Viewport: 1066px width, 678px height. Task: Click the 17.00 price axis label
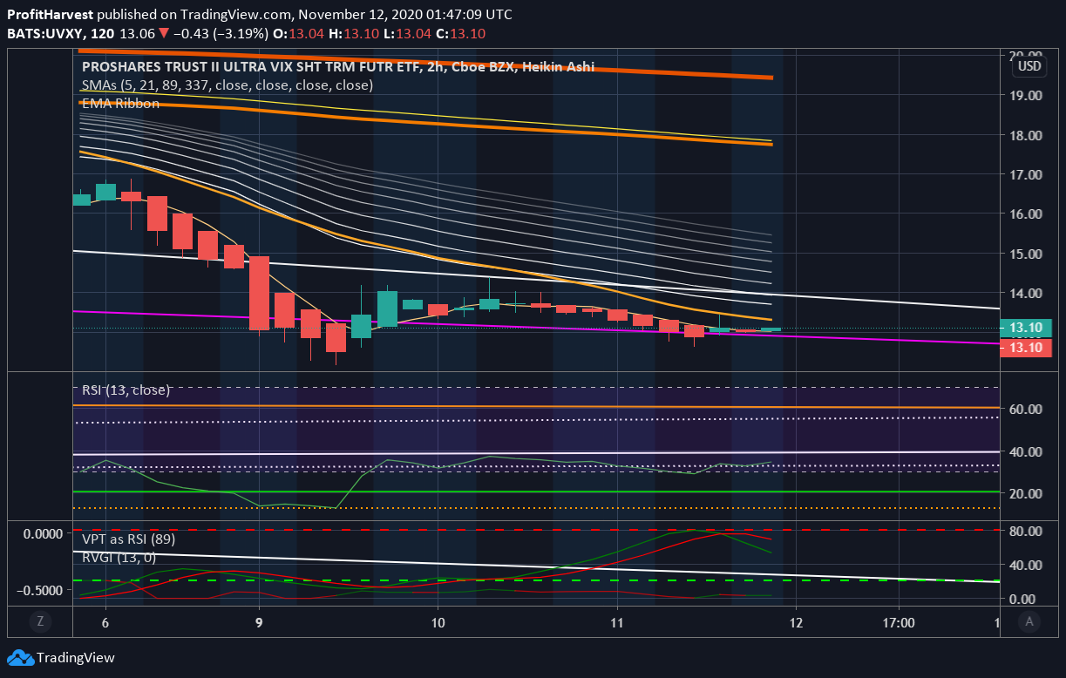click(1026, 174)
